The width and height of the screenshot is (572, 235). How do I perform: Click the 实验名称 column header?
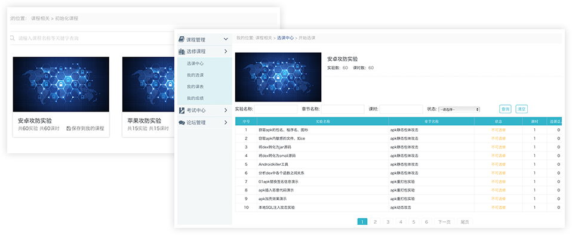click(x=323, y=121)
